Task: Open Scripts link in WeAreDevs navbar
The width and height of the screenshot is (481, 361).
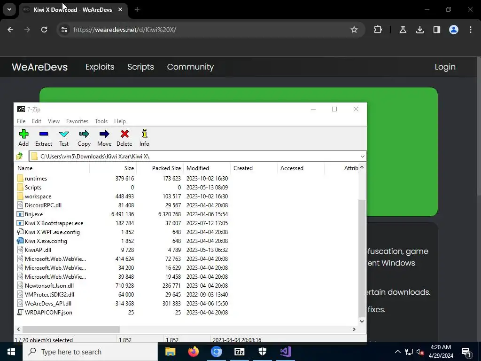Action: [x=140, y=67]
